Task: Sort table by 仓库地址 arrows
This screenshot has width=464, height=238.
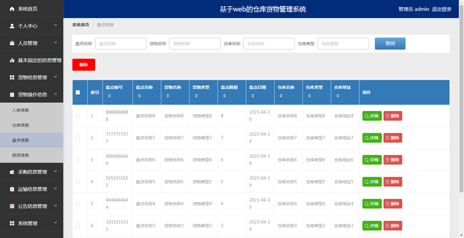Action: click(338, 95)
